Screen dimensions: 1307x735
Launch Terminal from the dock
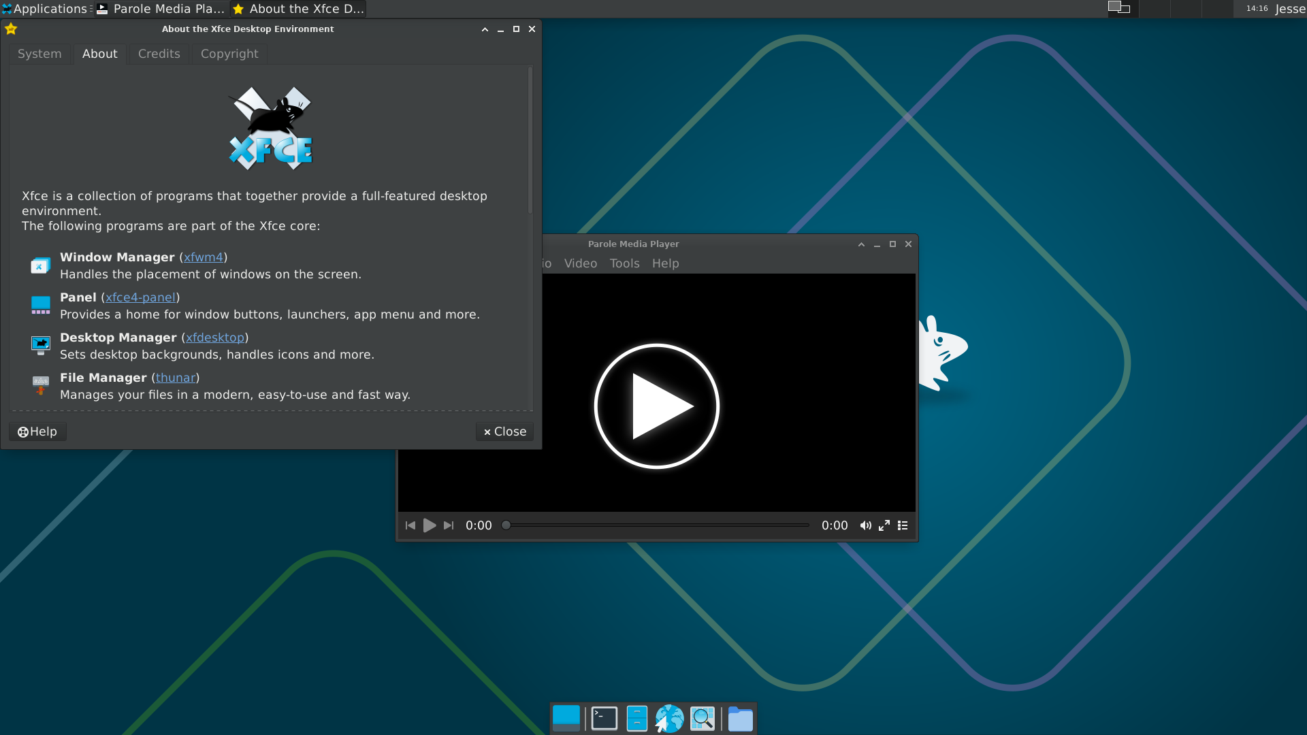(604, 719)
